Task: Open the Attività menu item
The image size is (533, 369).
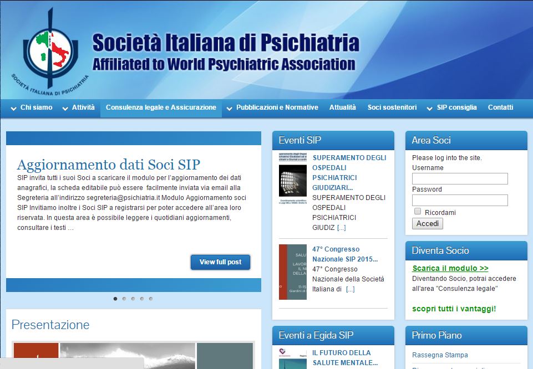Action: click(x=83, y=107)
